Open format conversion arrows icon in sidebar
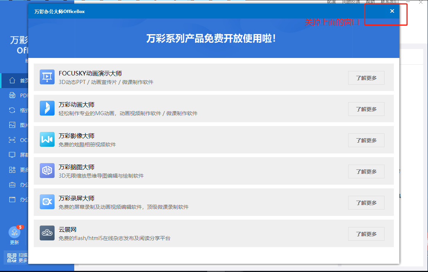 pyautogui.click(x=12, y=110)
